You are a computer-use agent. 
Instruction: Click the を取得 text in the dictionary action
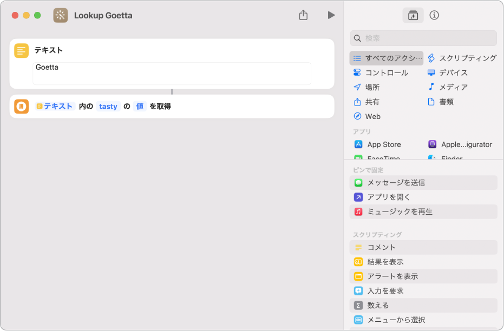160,106
